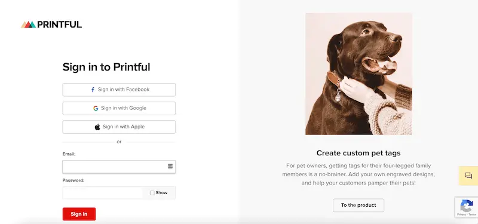The height and width of the screenshot is (224, 478).
Task: Click the Google G icon
Action: click(x=96, y=108)
